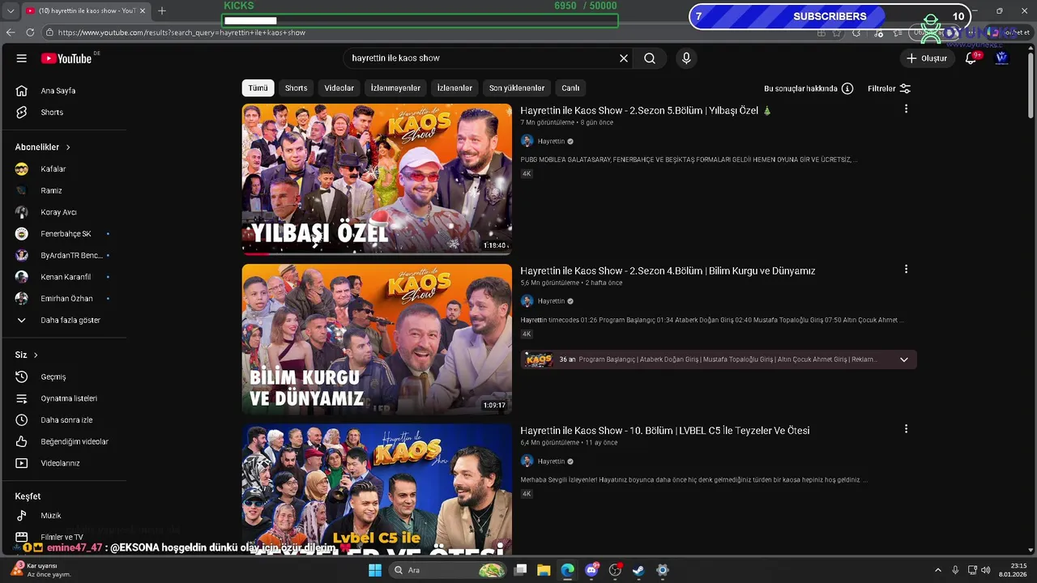The height and width of the screenshot is (583, 1037).
Task: Open title 2.Sezon 5.Bölüm Yılbaşı Özel
Action: pyautogui.click(x=646, y=110)
